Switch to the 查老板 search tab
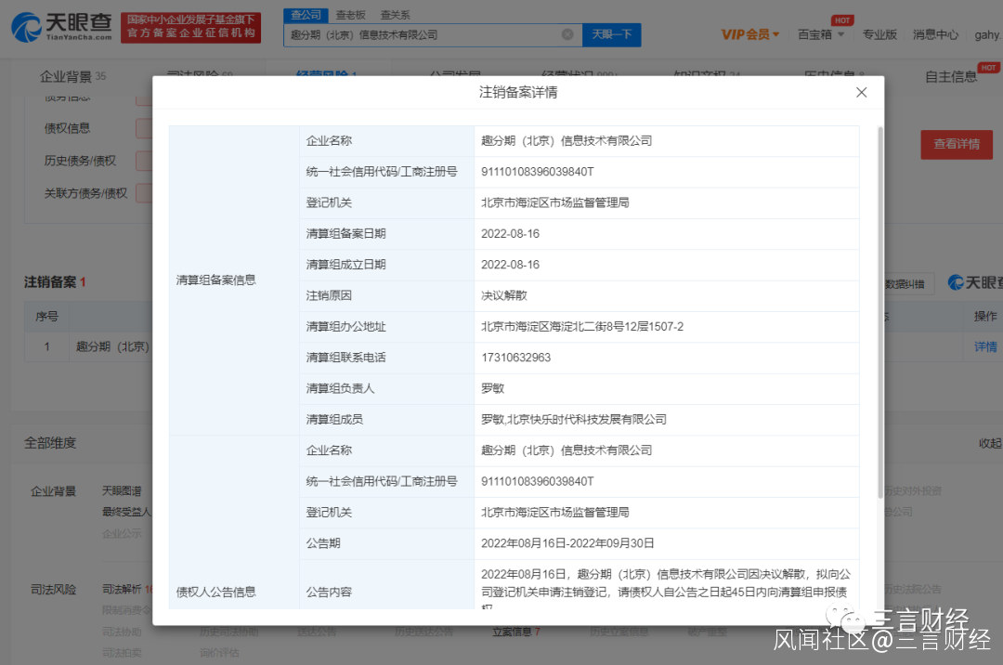This screenshot has width=1003, height=665. (x=350, y=15)
